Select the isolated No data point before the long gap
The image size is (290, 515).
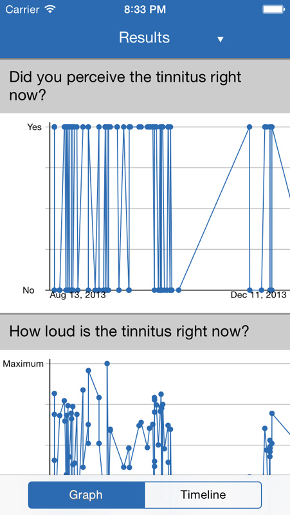pos(179,290)
